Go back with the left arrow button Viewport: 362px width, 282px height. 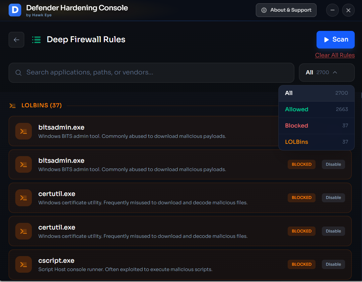click(x=16, y=40)
